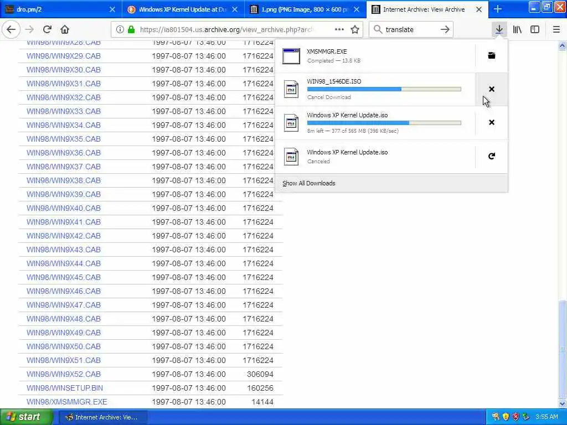Click the search magnifier icon
The height and width of the screenshot is (425, 567).
(x=378, y=29)
